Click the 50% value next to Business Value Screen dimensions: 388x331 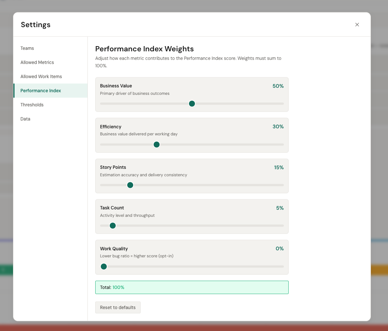coord(278,86)
